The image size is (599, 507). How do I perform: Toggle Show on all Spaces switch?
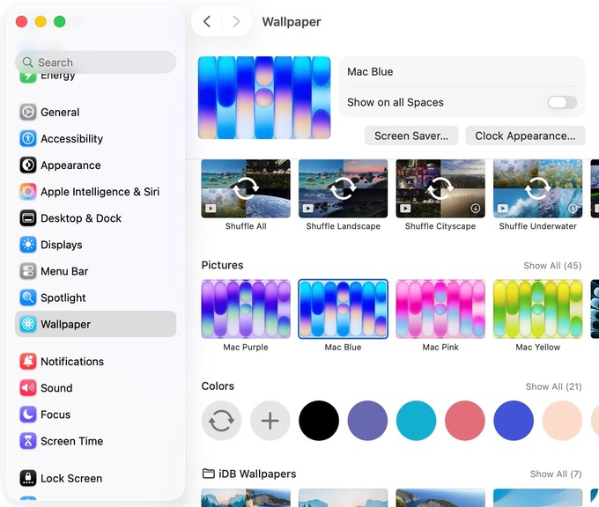pyautogui.click(x=561, y=102)
